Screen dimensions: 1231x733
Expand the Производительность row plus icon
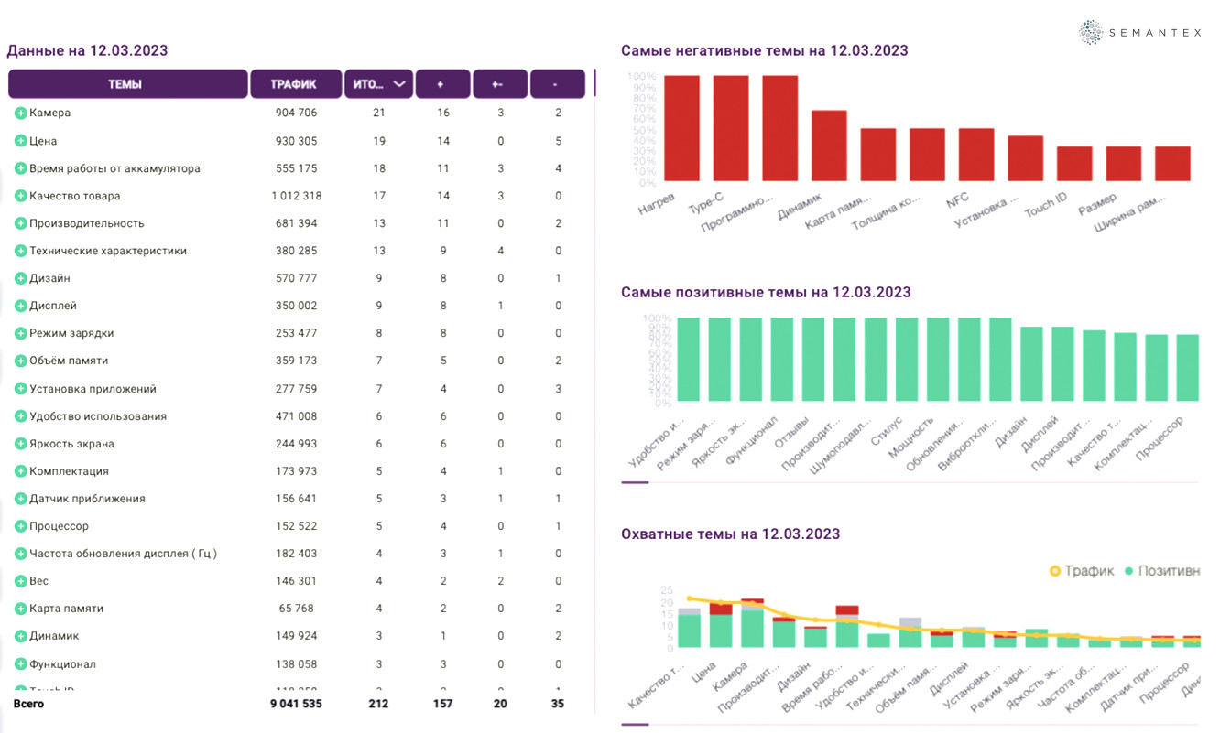[x=20, y=223]
